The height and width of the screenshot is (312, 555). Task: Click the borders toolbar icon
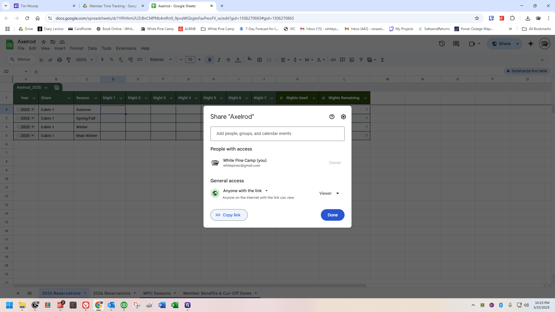260,60
